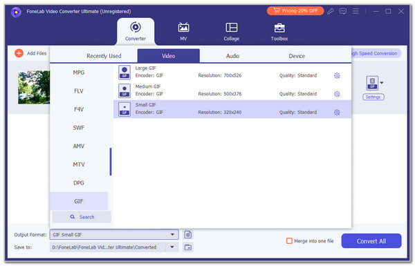The image size is (415, 266).
Task: Open the feedback chat icon
Action: tap(343, 11)
